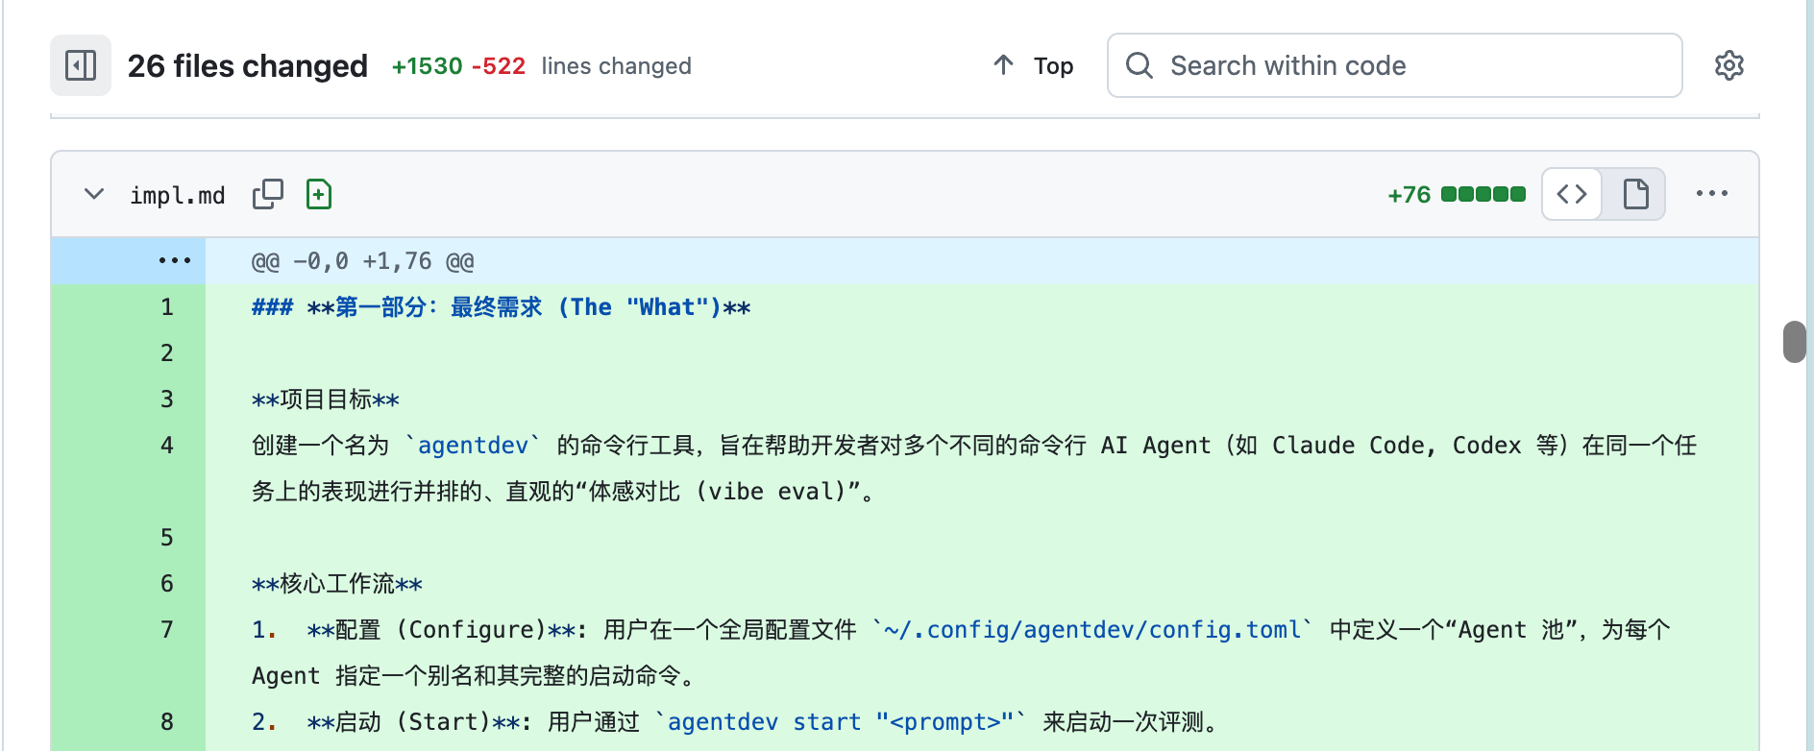Image resolution: width=1814 pixels, height=751 pixels.
Task: Copy the impl.md file path
Action: coord(267,193)
